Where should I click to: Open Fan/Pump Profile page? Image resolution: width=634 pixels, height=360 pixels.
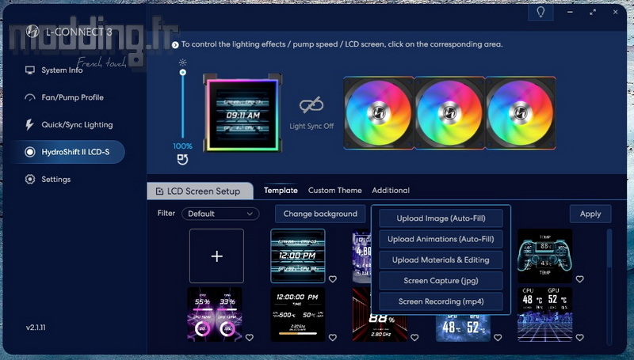coord(72,97)
